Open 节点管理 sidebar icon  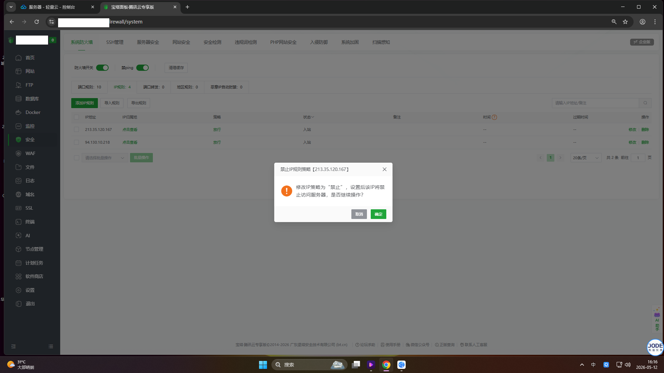[19, 249]
